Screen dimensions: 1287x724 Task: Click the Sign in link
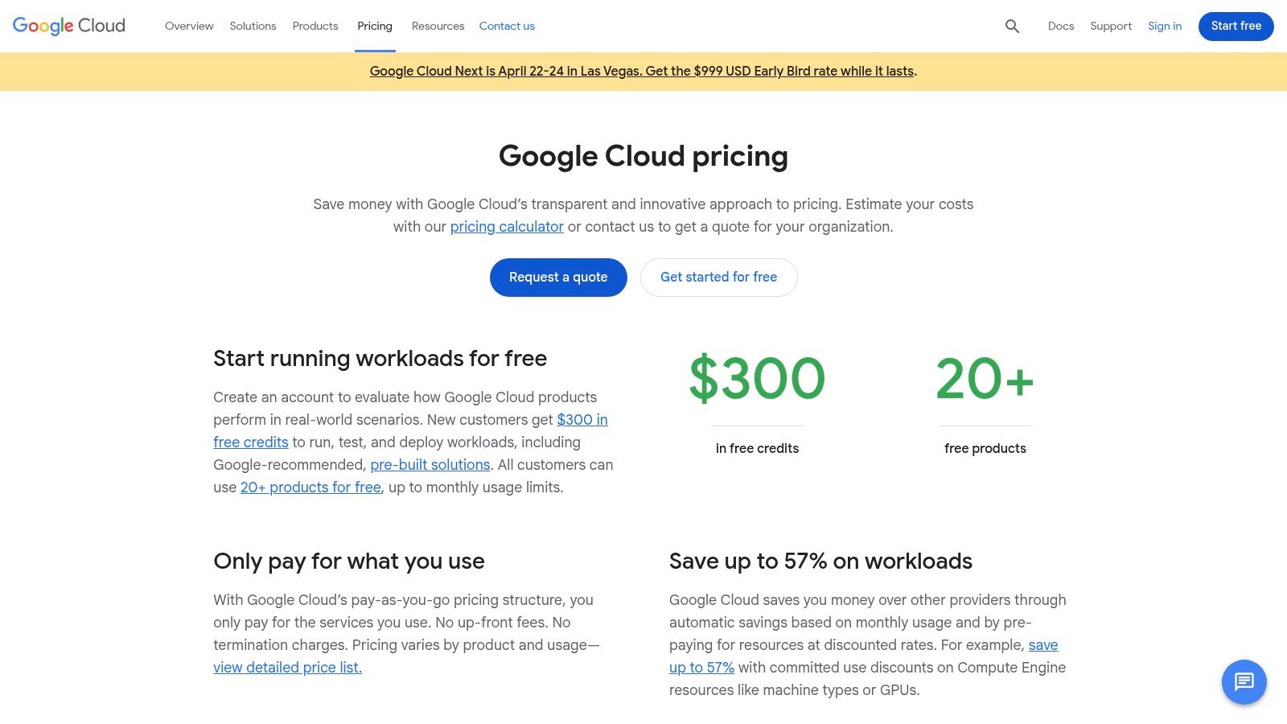[1164, 26]
